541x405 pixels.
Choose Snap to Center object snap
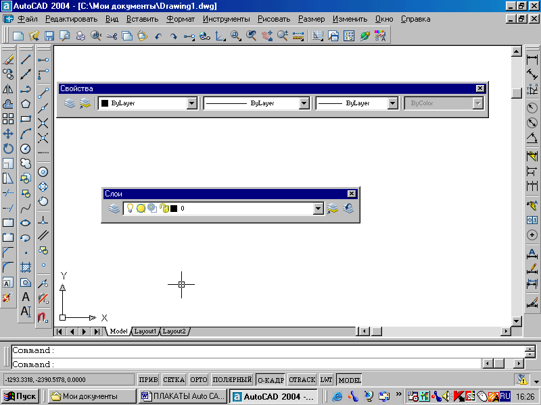[x=43, y=171]
